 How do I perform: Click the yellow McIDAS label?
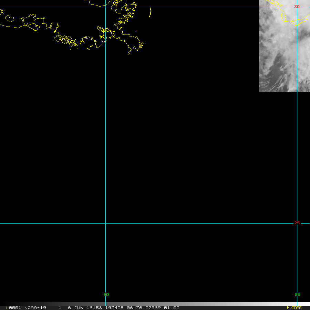pyautogui.click(x=294, y=308)
